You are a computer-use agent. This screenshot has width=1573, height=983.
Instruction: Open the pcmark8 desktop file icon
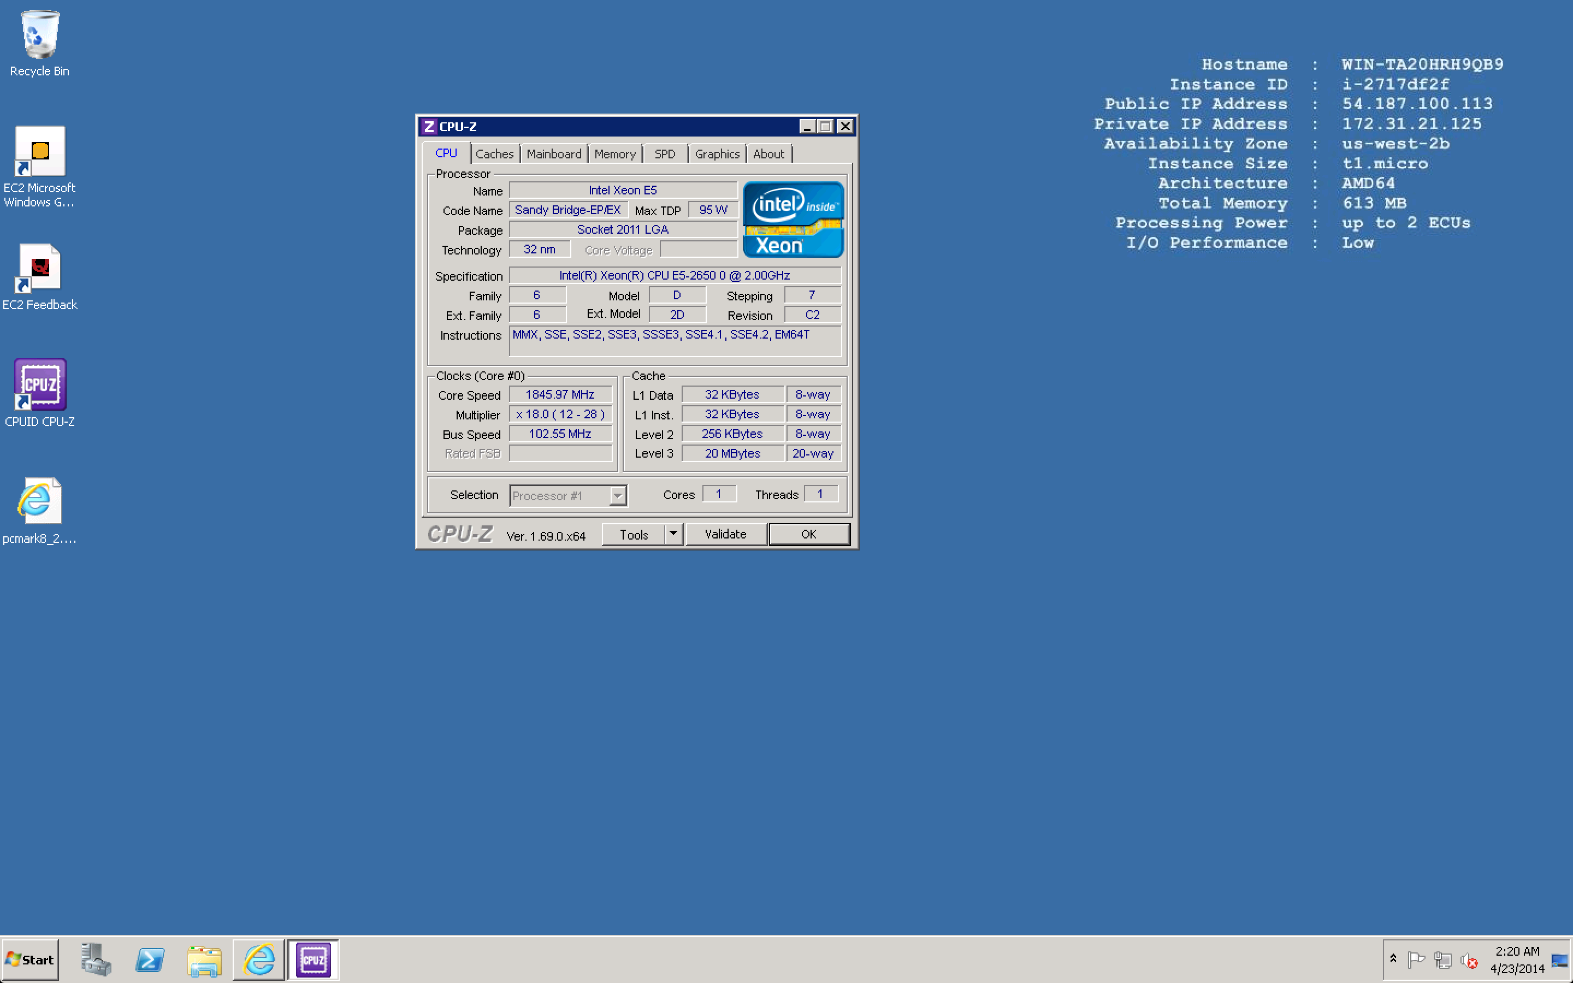tap(40, 502)
